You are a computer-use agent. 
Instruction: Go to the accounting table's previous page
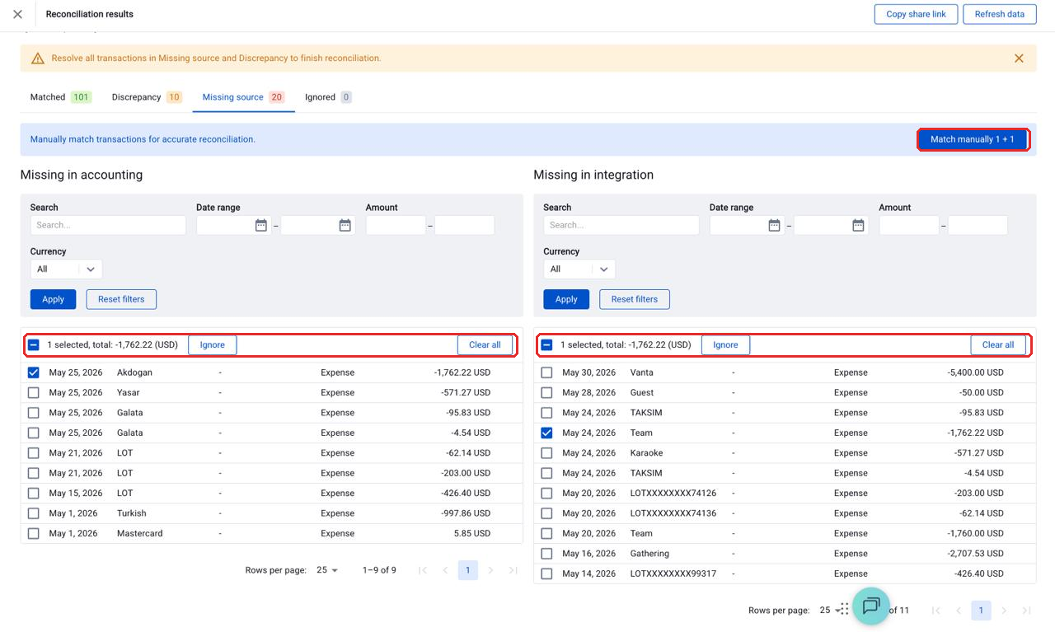[x=445, y=570]
